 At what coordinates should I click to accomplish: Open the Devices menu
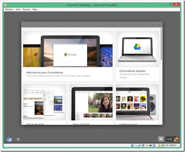26,10
